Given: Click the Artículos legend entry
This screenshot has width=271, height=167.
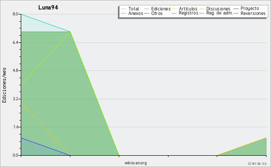Looking at the screenshot, I should click(x=184, y=9).
